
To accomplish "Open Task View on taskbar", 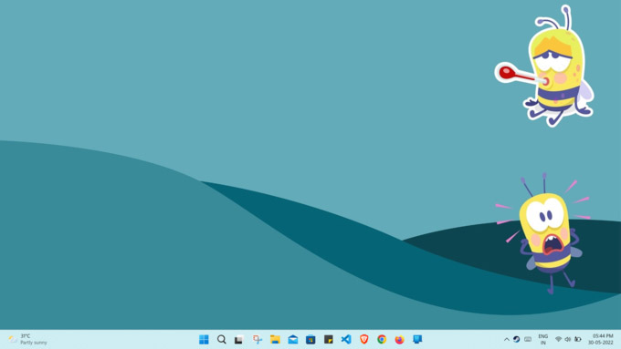I will coord(239,339).
